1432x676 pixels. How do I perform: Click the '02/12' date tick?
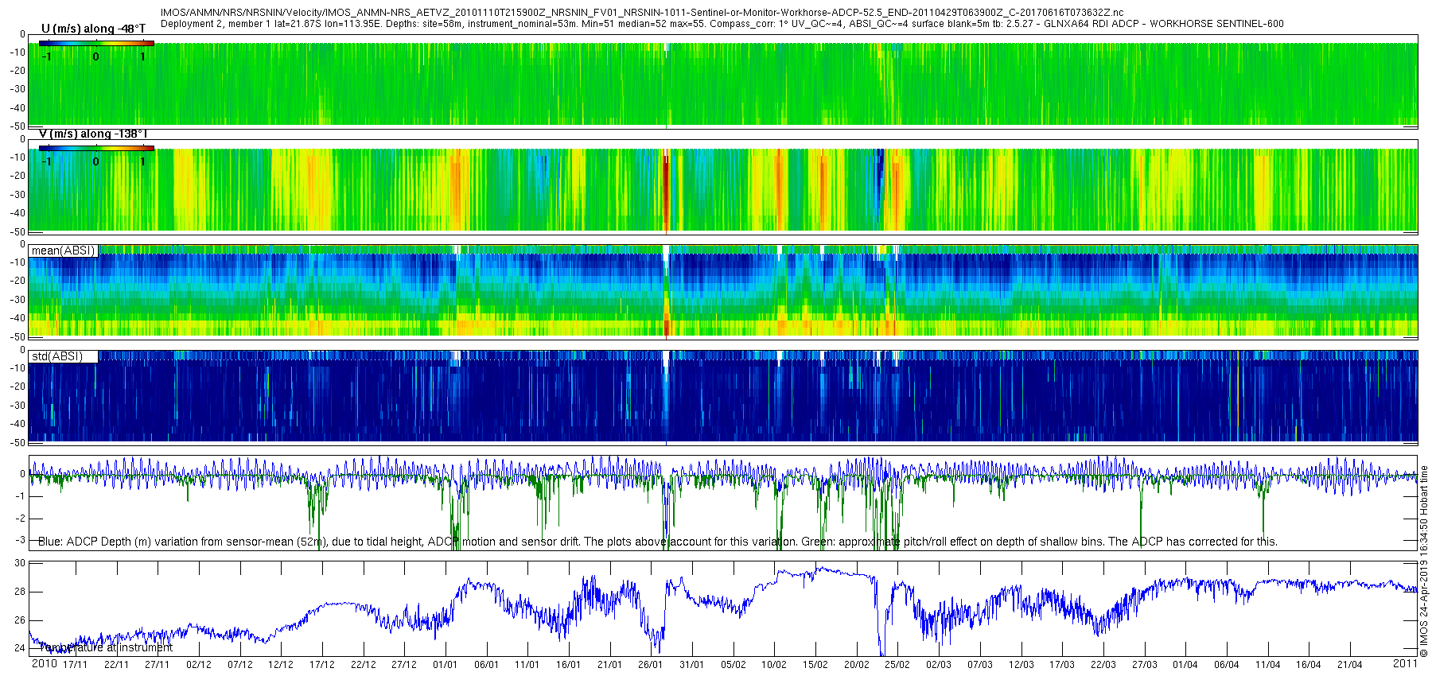pyautogui.click(x=199, y=665)
